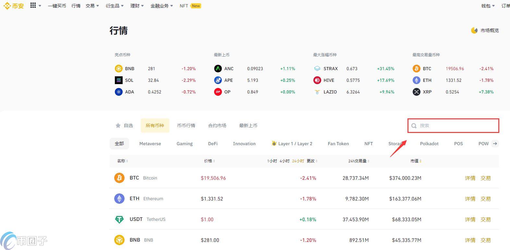The image size is (510, 250).
Task: Filter by the Fan Token category
Action: pyautogui.click(x=338, y=144)
